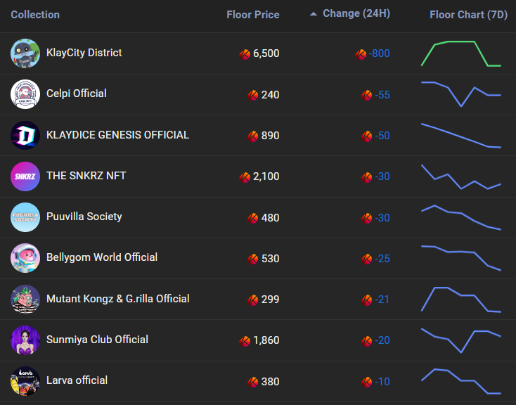
Task: View Puuvilla Society 7D floor chart
Action: [461, 217]
